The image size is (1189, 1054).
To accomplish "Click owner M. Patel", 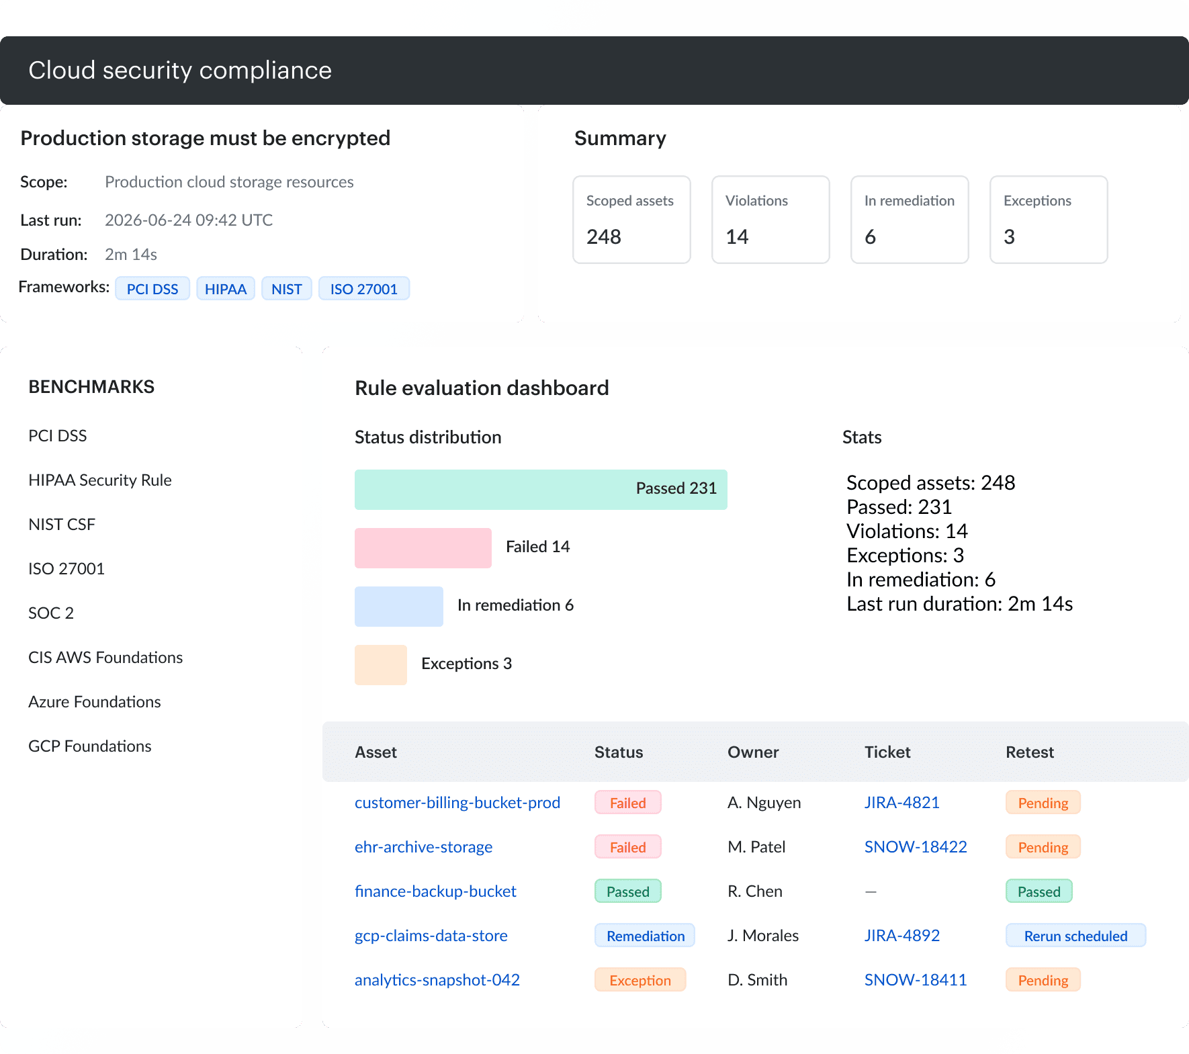I will tap(756, 847).
